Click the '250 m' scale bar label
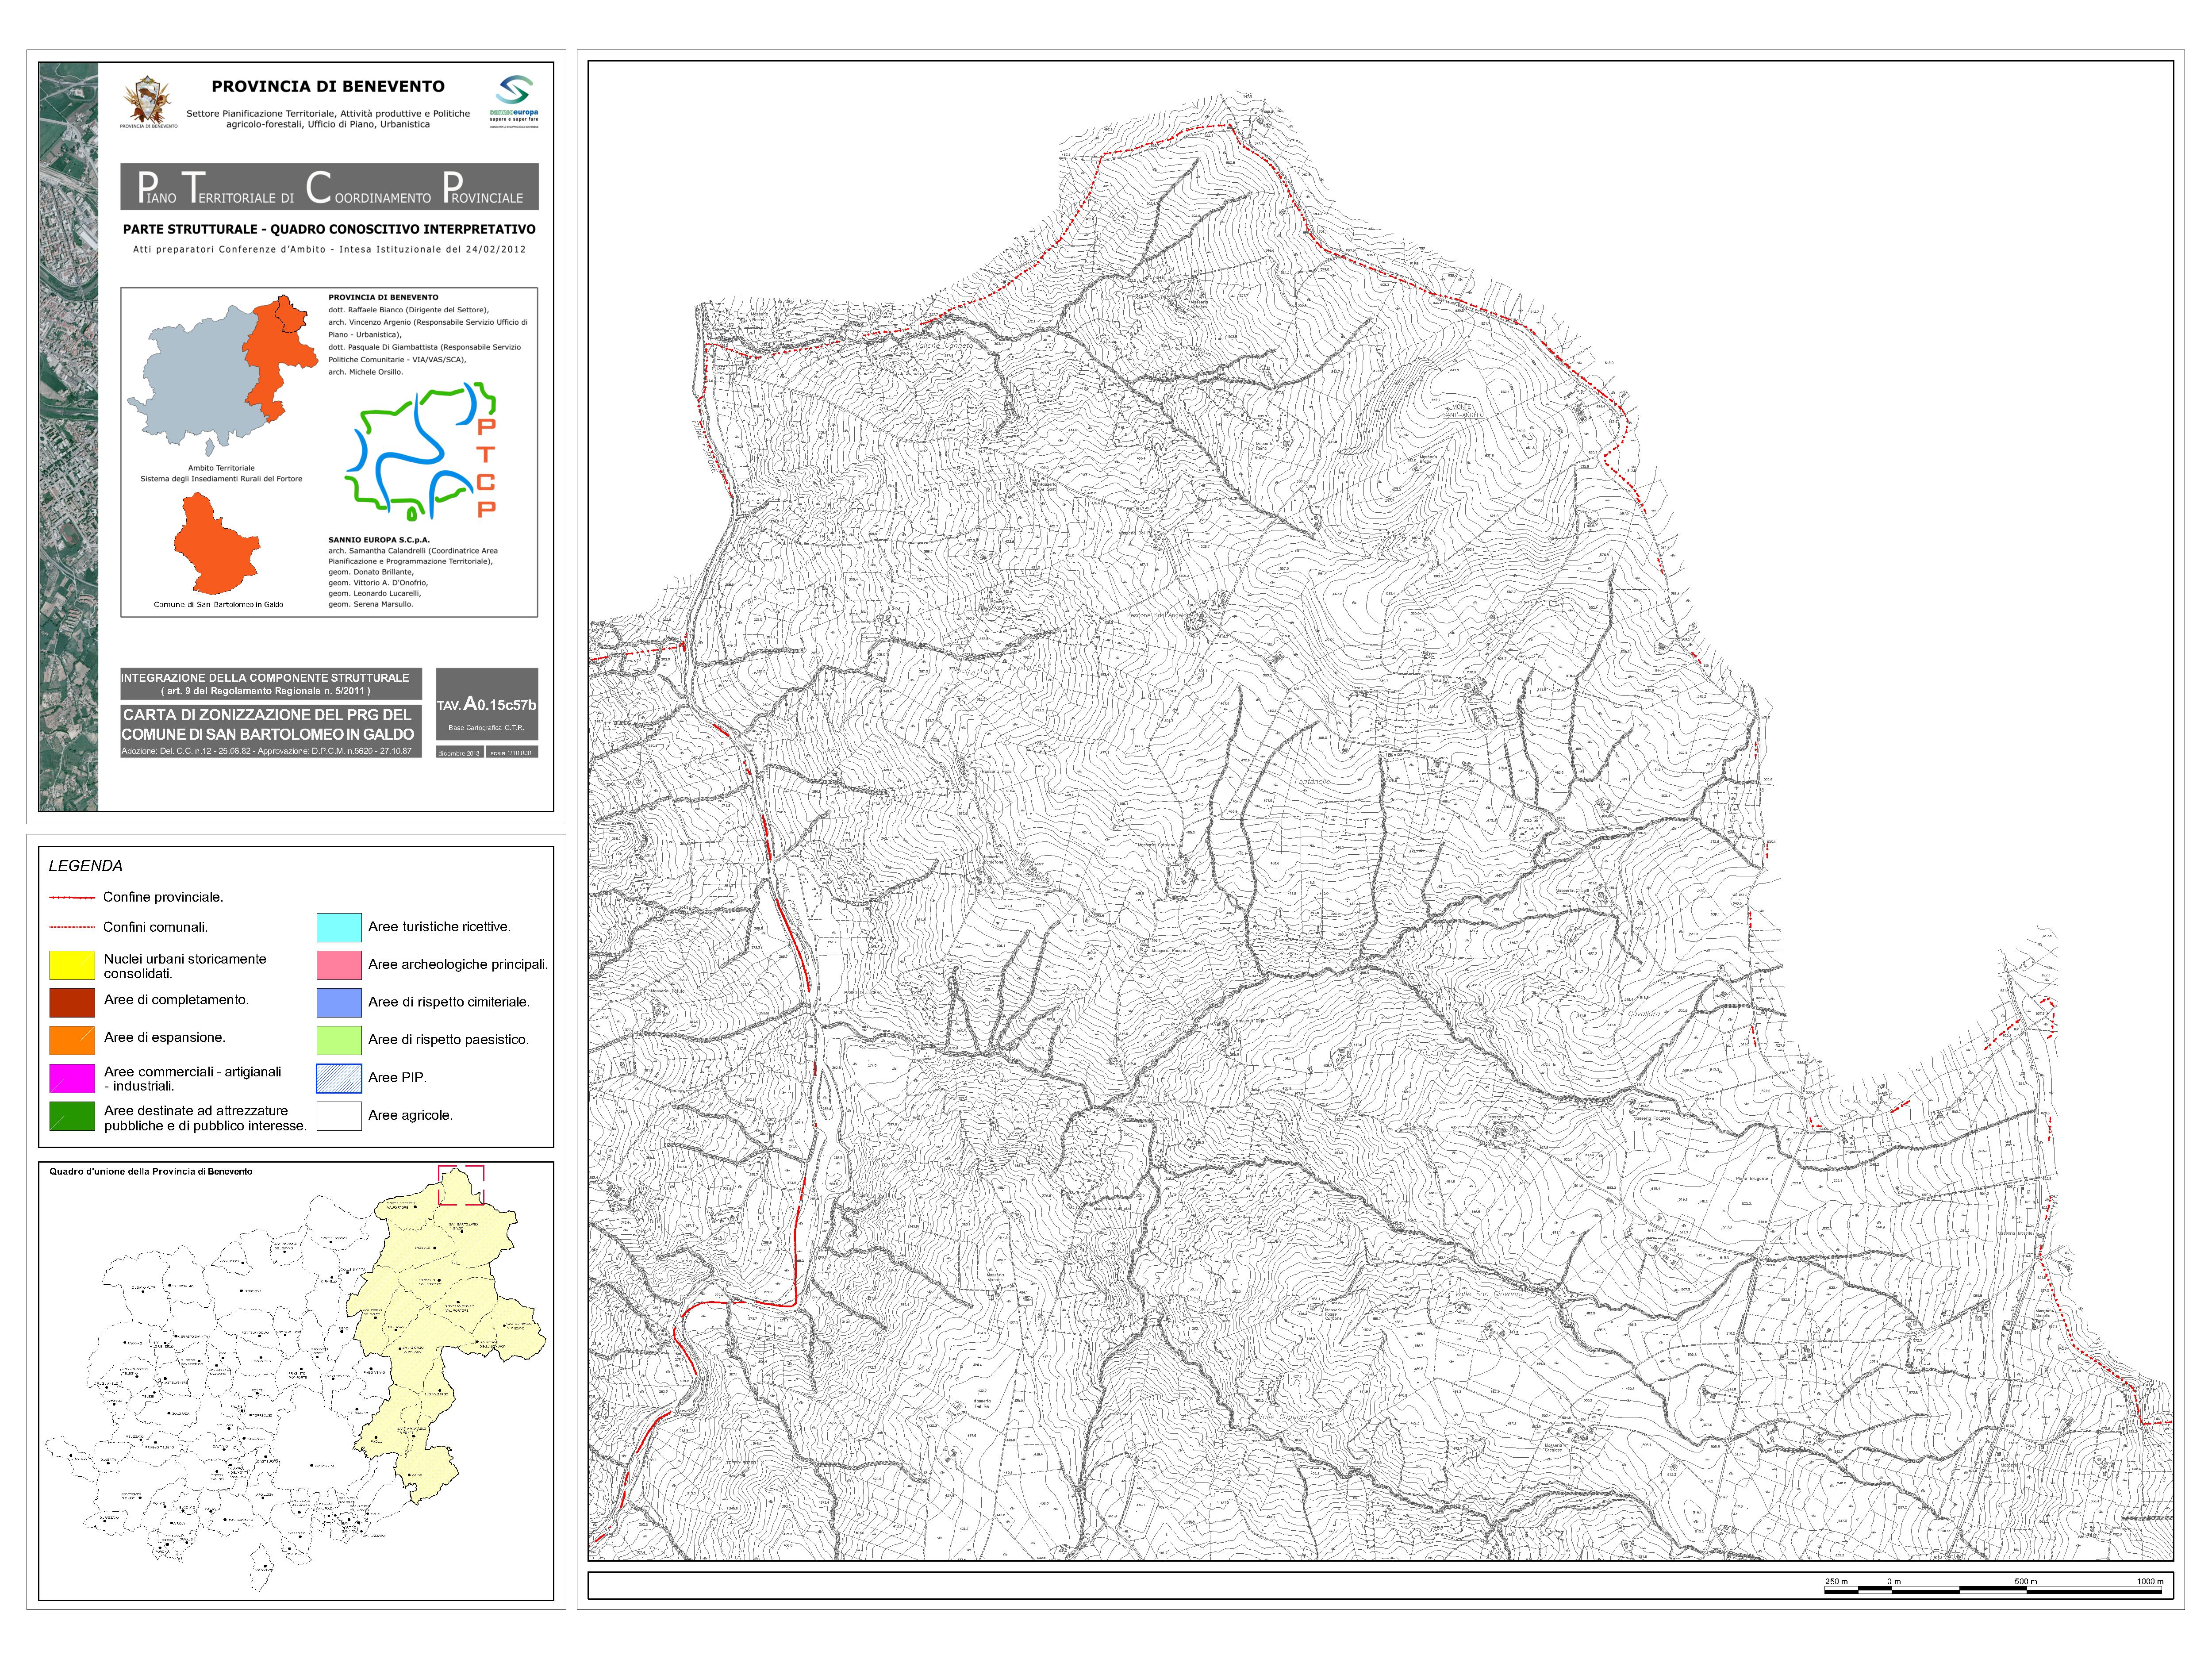 (x=1836, y=1581)
